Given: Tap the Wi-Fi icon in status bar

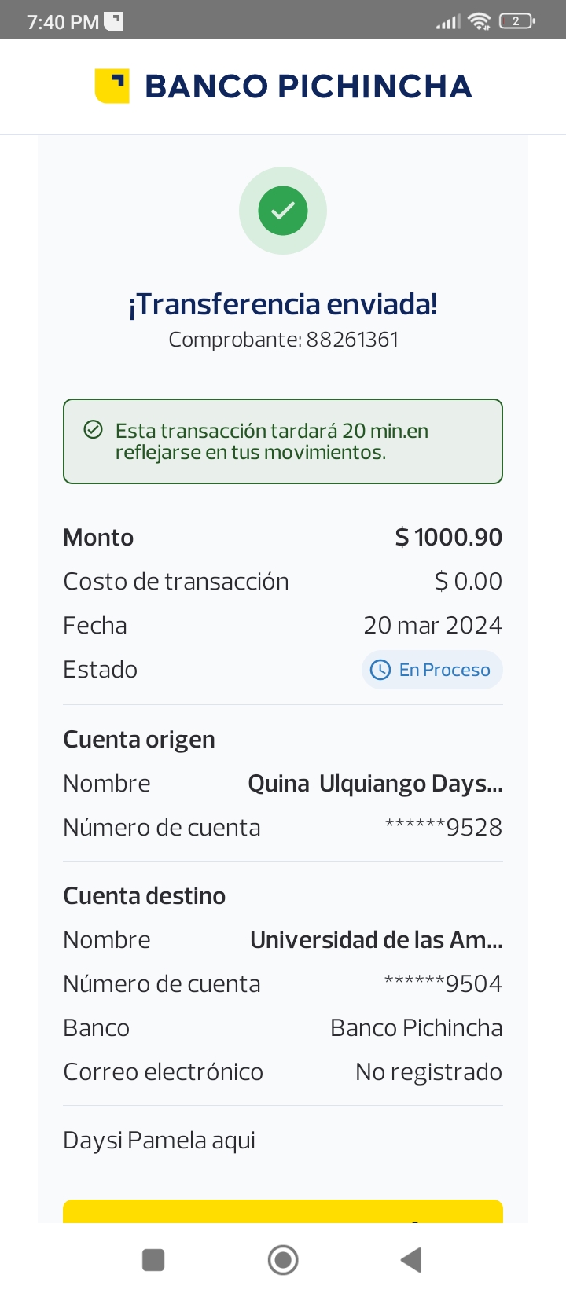Looking at the screenshot, I should pyautogui.click(x=479, y=22).
